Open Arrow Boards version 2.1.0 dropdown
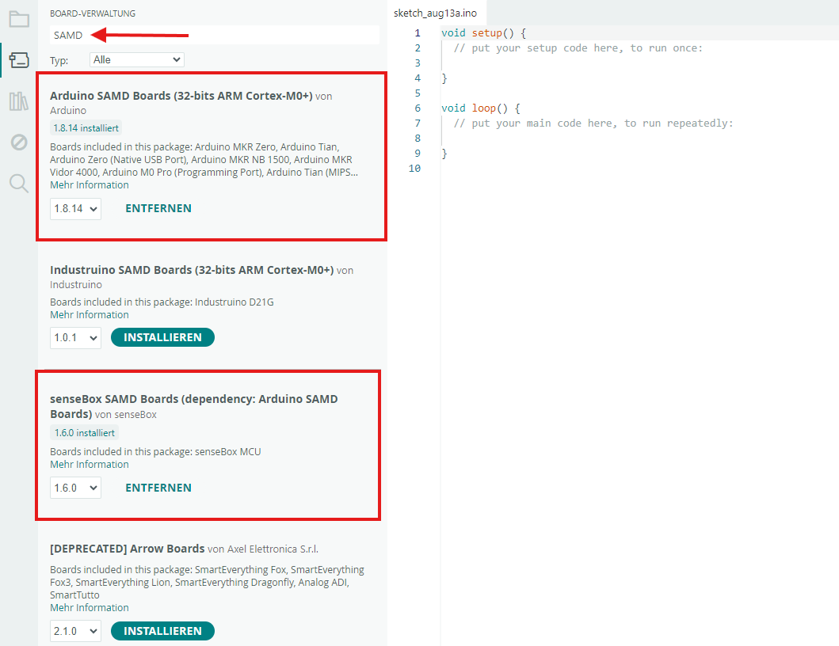The image size is (839, 646). pos(75,632)
